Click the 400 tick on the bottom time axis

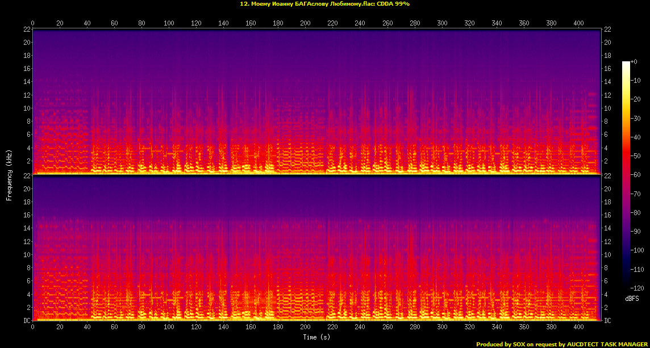pos(578,328)
